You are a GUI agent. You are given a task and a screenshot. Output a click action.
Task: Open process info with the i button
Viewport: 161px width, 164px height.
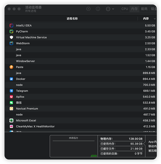[x=98, y=9]
